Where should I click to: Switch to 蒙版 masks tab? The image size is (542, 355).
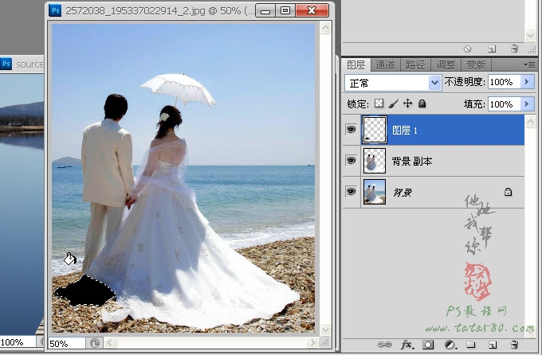476,64
